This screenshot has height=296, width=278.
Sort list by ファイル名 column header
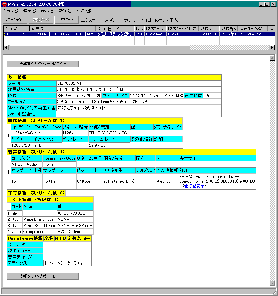tap(17, 29)
